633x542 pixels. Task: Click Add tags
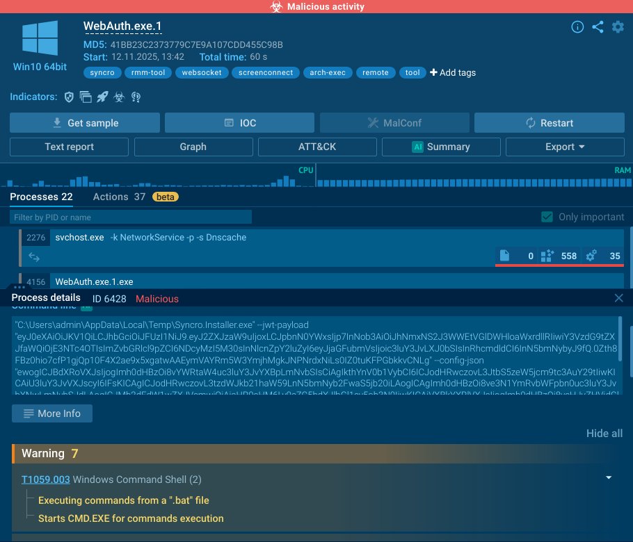click(453, 72)
